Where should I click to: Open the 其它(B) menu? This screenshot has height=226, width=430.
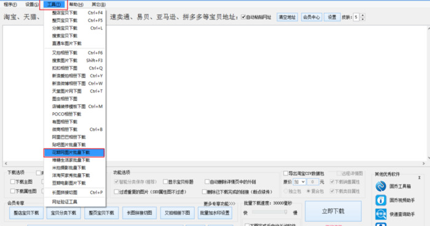98,4
